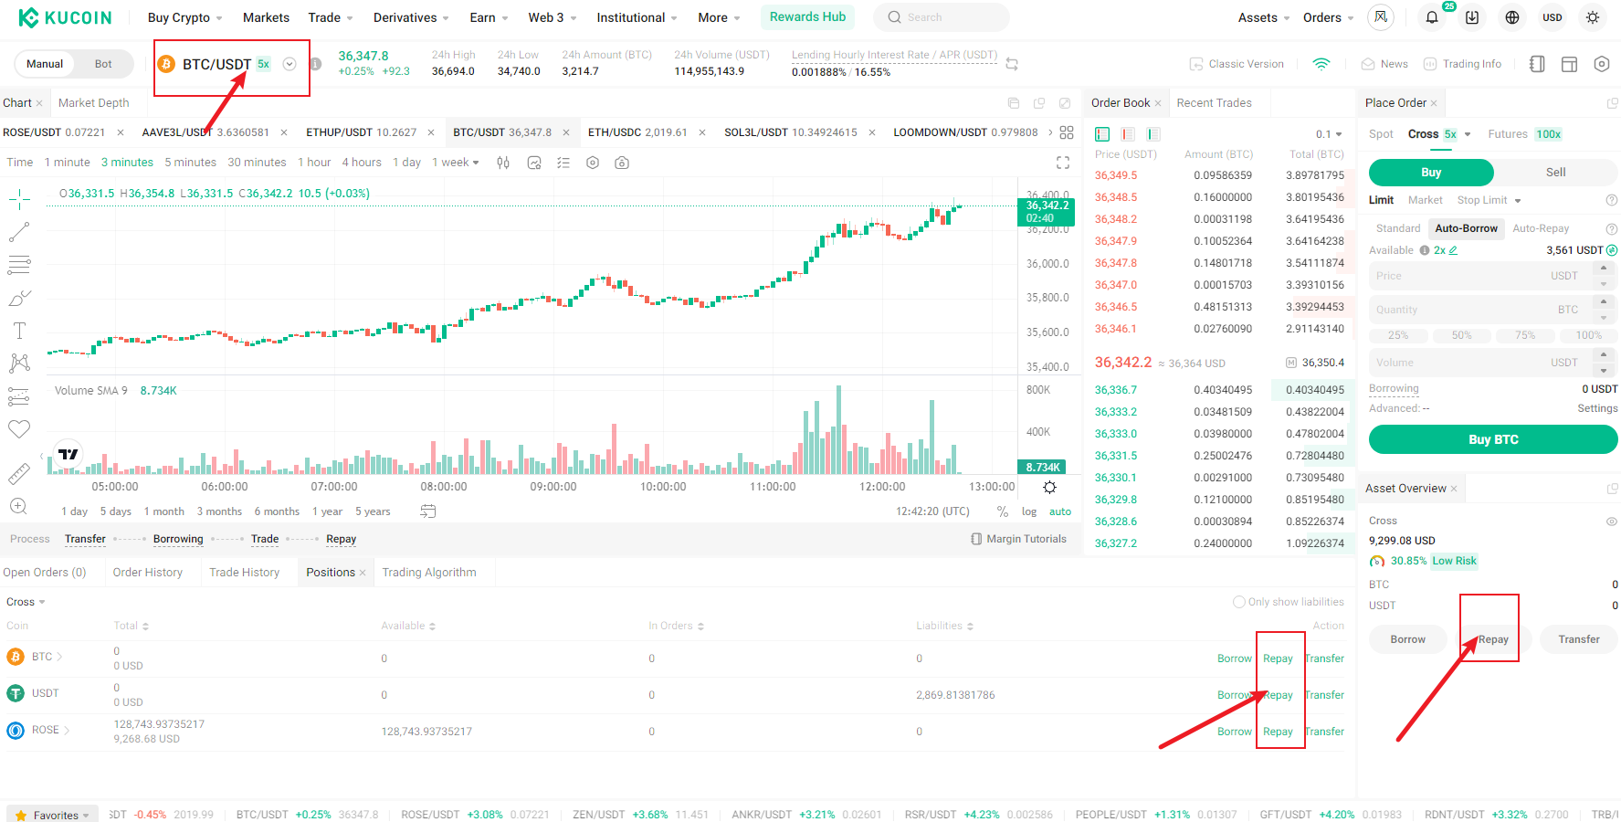Set order quantity to 100%
The height and width of the screenshot is (822, 1621).
[x=1588, y=335]
